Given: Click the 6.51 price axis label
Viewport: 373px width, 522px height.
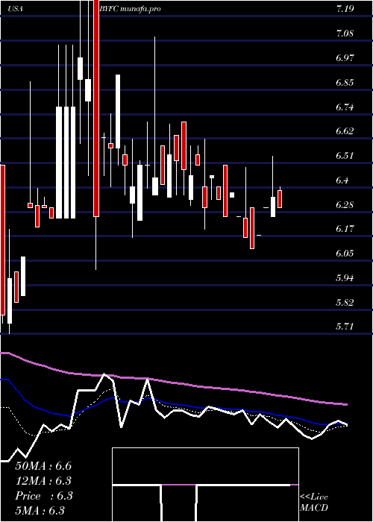Looking at the screenshot, I should [345, 156].
